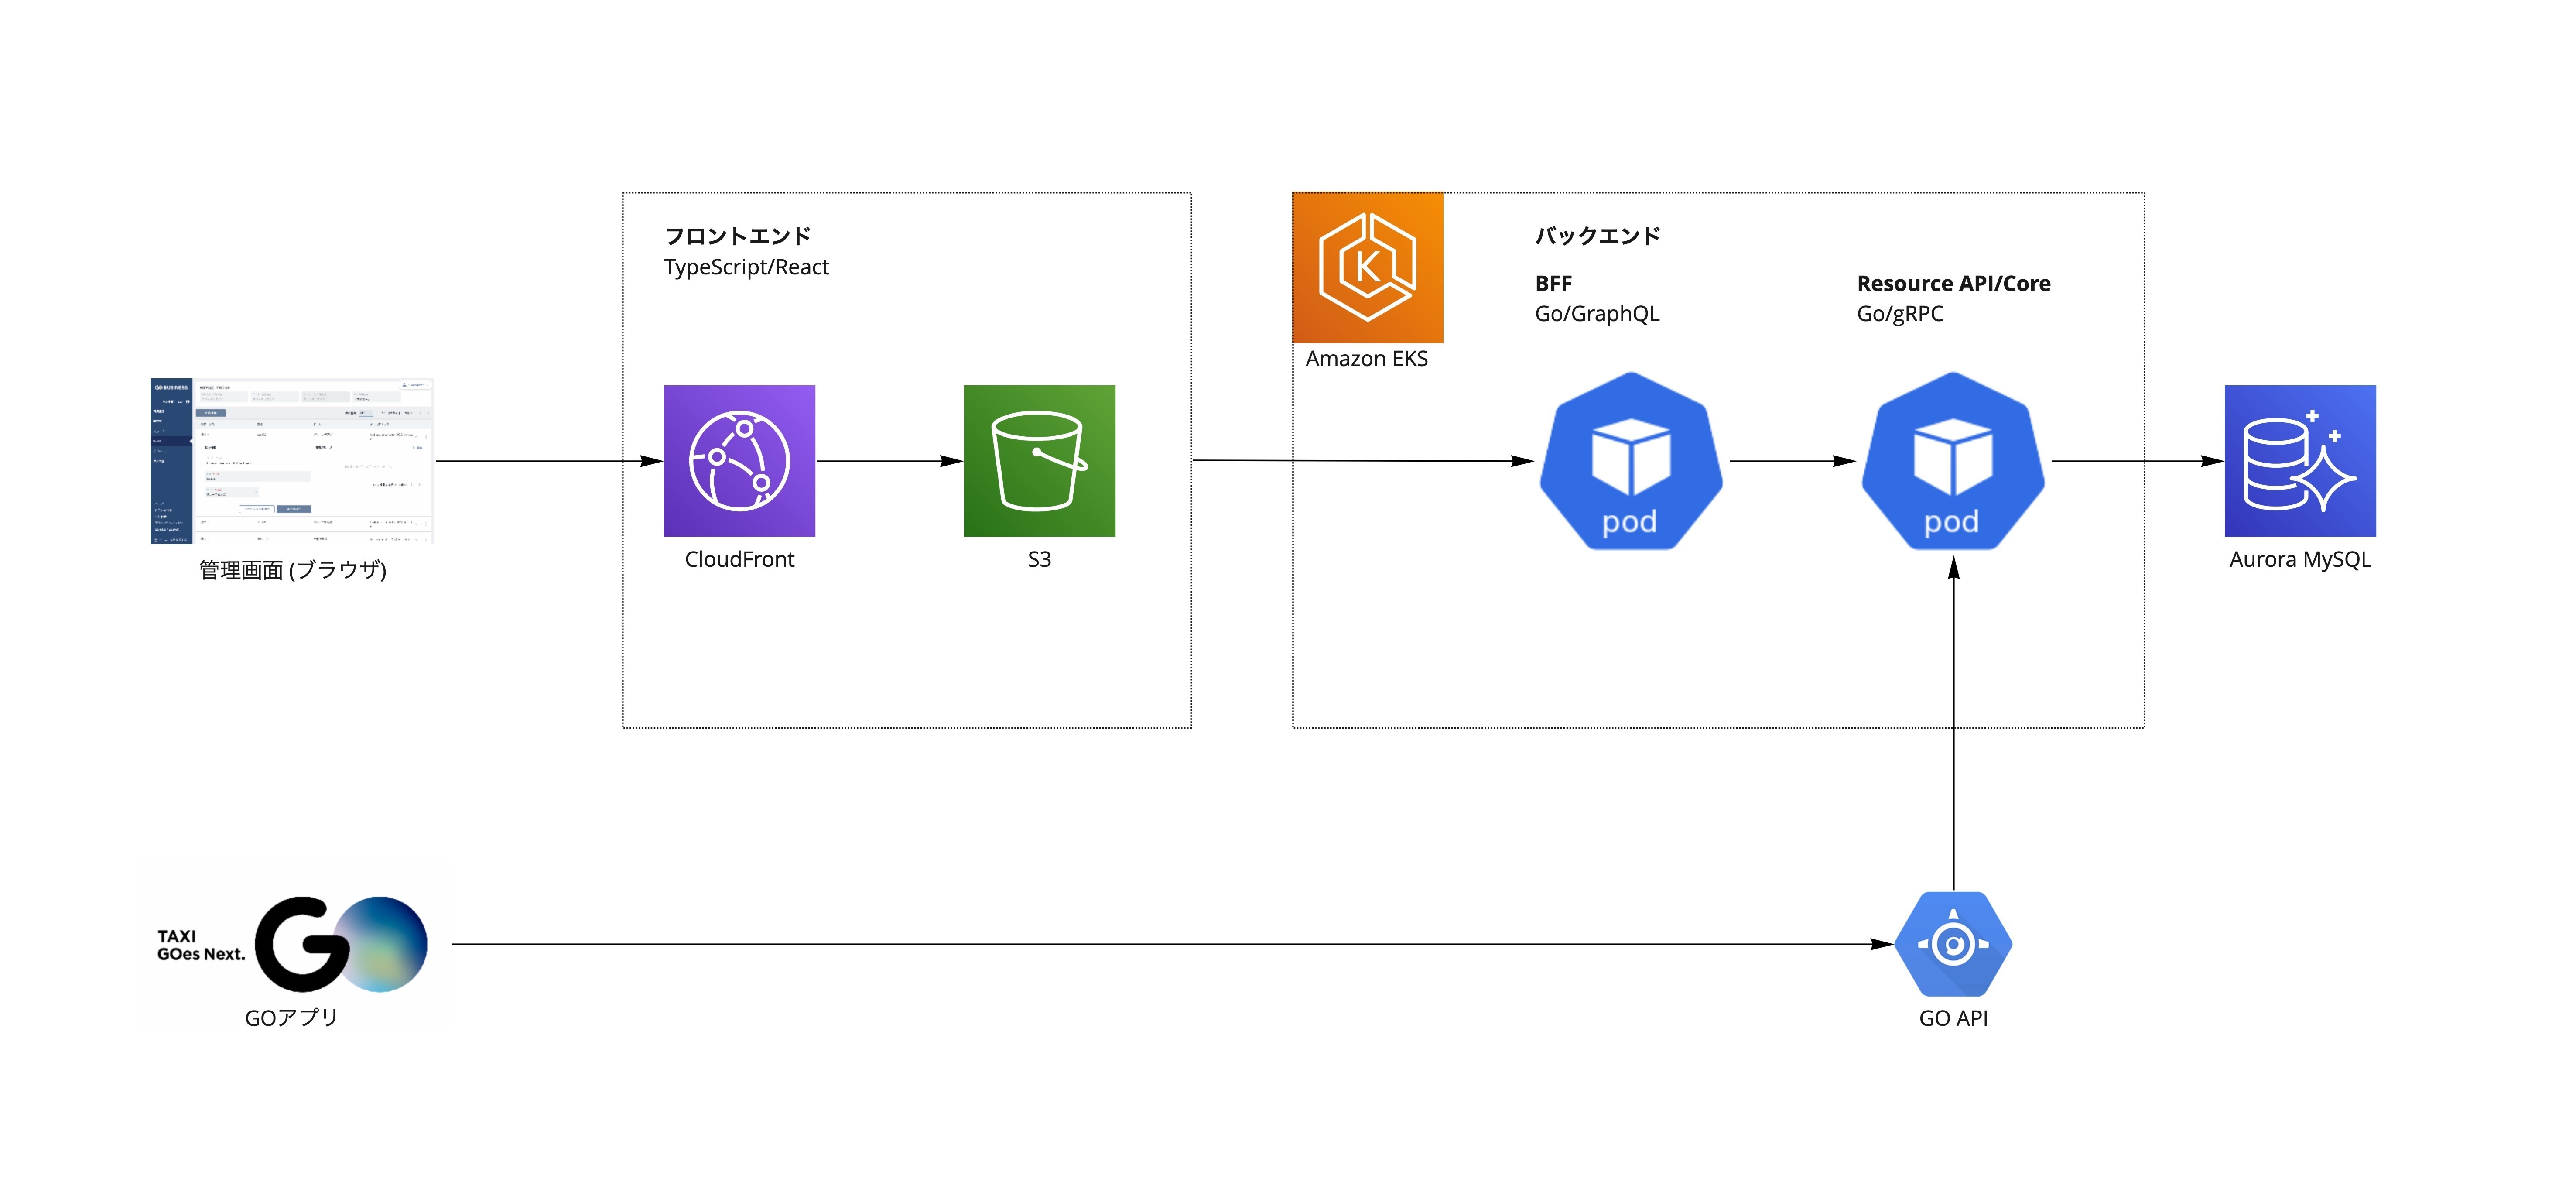Select the bold 'BFF' label

coord(1553,284)
